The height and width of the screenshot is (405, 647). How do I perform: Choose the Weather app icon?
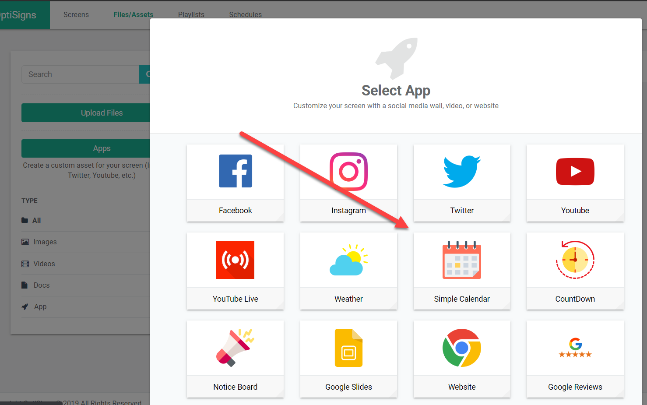(x=348, y=260)
